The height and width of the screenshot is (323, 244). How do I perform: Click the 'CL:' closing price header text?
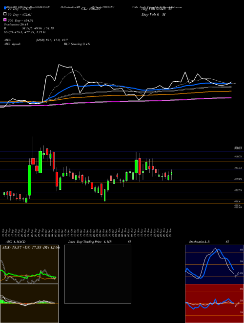click(x=91, y=9)
